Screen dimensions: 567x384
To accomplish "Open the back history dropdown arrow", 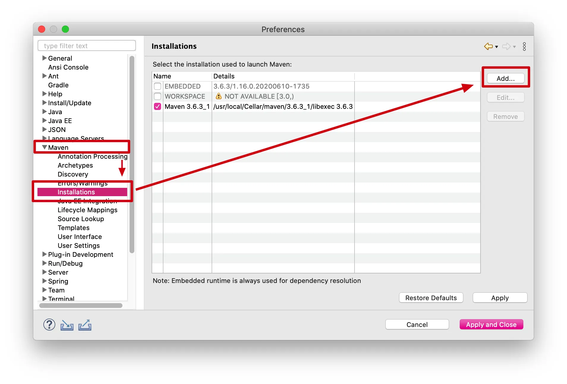I will click(497, 47).
